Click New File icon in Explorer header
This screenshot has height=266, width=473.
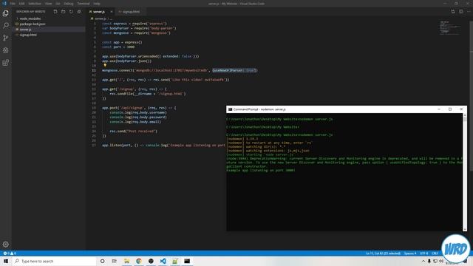click(x=55, y=12)
